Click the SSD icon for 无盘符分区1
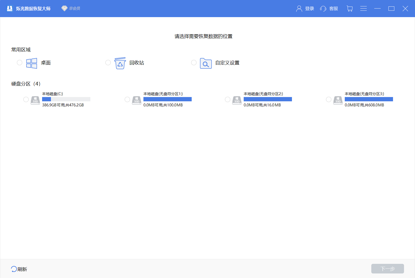This screenshot has height=278, width=415. click(136, 100)
